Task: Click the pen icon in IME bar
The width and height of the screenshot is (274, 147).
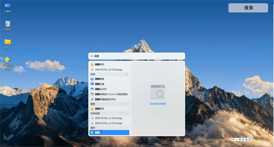Action: click(x=243, y=139)
